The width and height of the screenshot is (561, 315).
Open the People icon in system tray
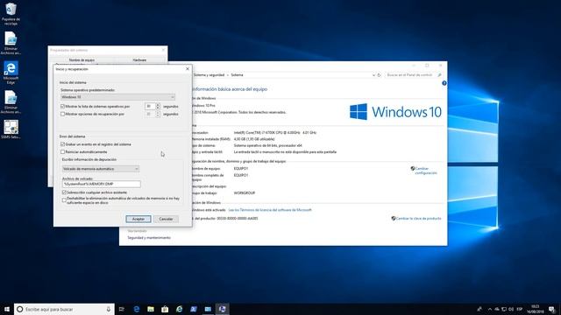479,309
